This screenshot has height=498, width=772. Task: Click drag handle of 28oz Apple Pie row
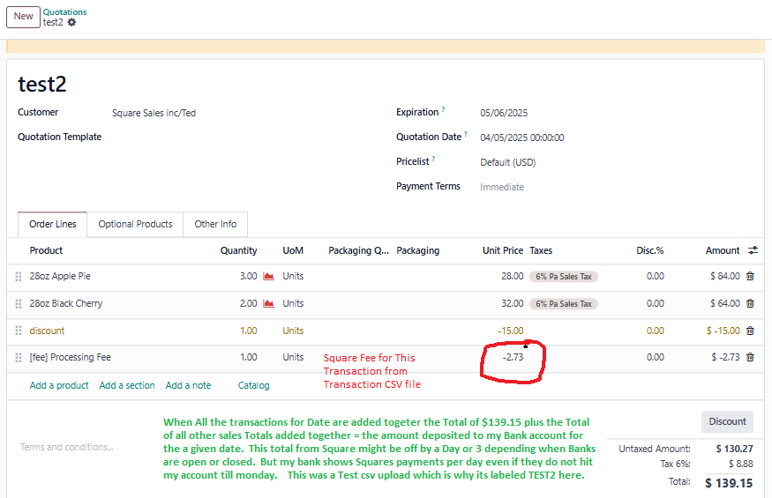click(18, 276)
